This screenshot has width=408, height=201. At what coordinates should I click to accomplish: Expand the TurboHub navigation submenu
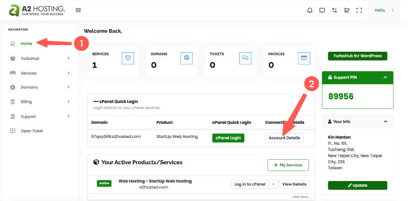pyautogui.click(x=68, y=59)
